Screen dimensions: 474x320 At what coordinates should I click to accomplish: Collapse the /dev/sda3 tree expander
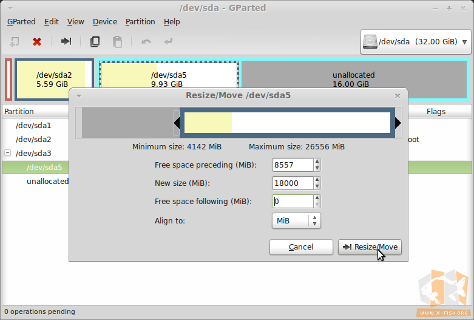pos(7,153)
